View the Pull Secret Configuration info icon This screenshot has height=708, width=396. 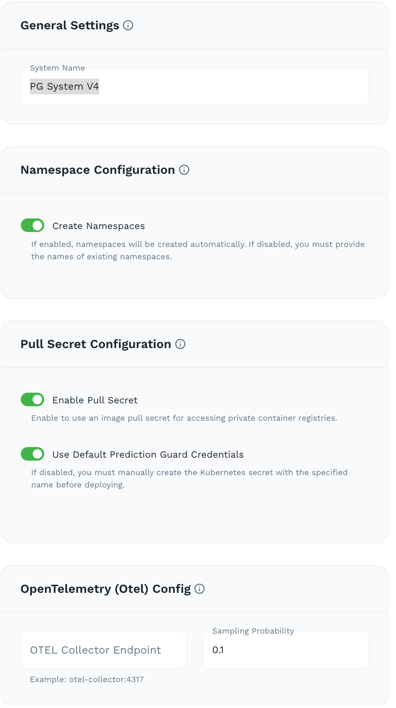[181, 344]
